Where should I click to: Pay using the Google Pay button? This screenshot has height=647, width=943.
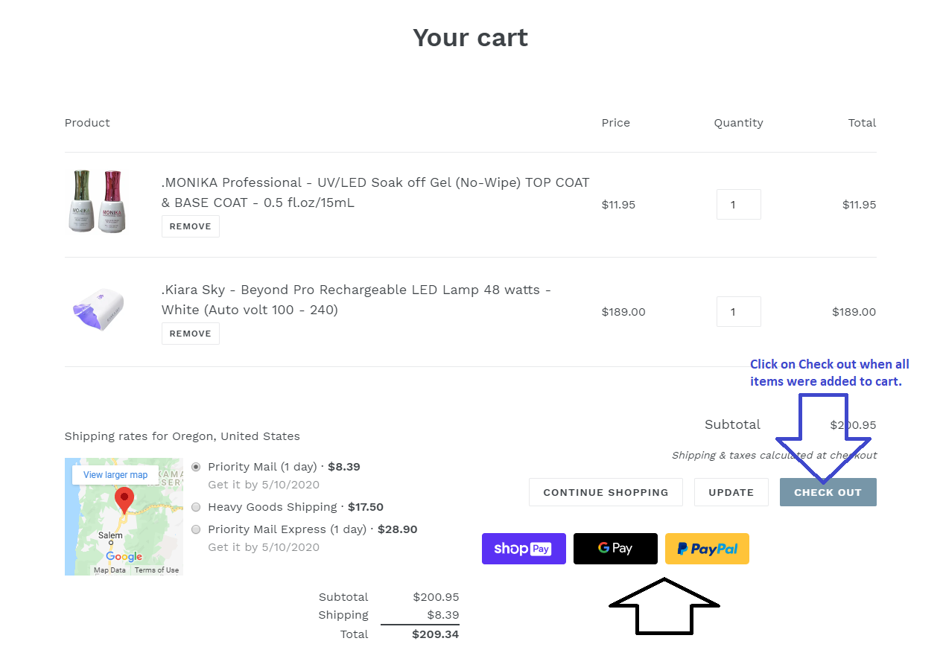tap(615, 549)
